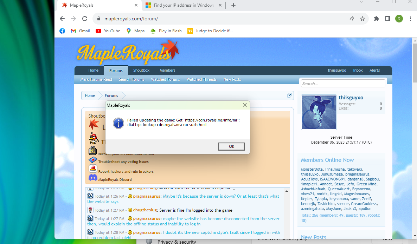Screen dimensions: 417x244
Task: Select the MapleRoyals browser tab
Action: coord(100,5)
